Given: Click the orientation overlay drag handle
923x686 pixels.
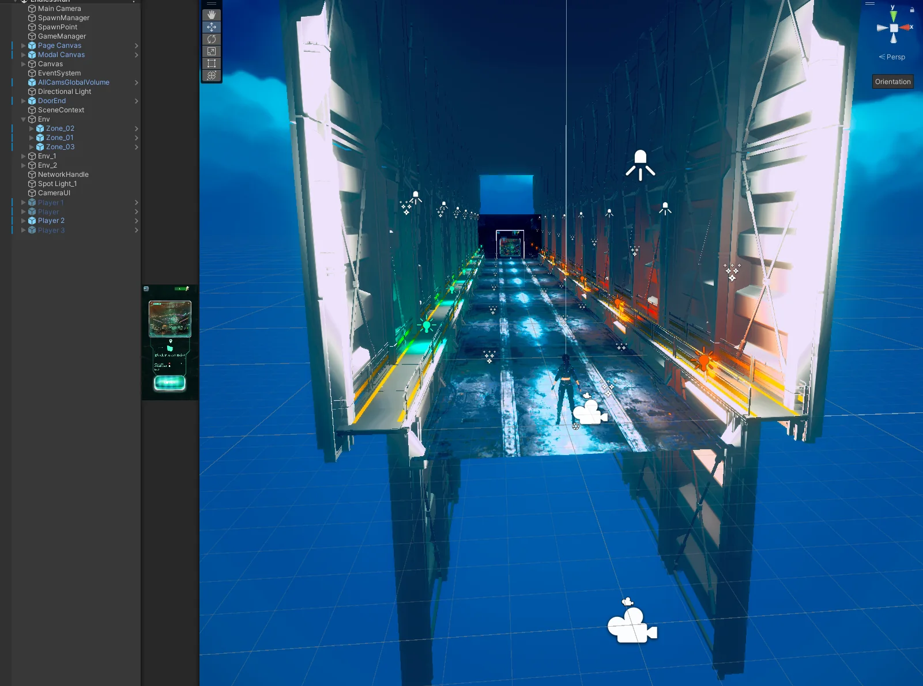Looking at the screenshot, I should point(870,3).
